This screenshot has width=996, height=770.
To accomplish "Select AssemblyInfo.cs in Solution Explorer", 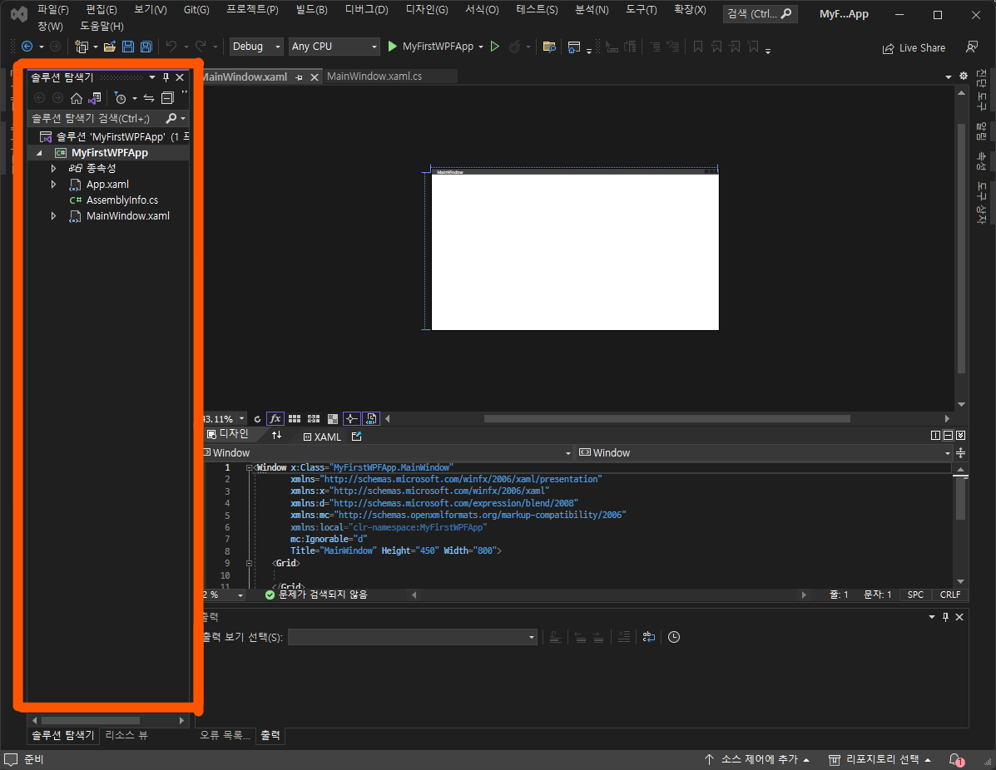I will coord(122,200).
